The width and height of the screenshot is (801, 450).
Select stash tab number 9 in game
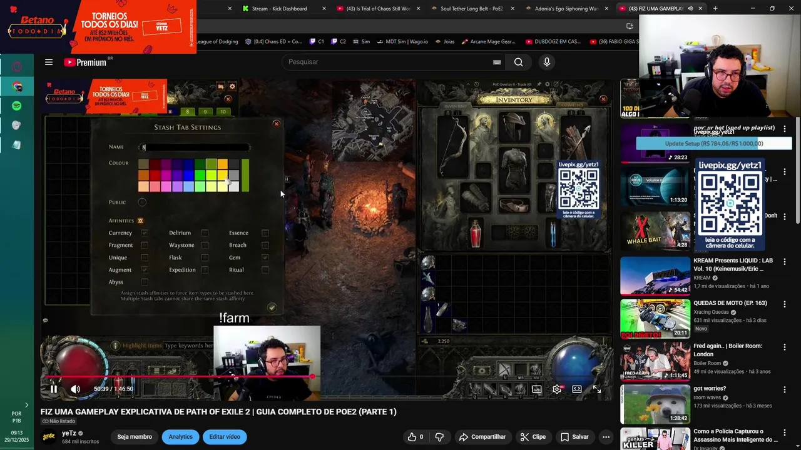(x=205, y=112)
